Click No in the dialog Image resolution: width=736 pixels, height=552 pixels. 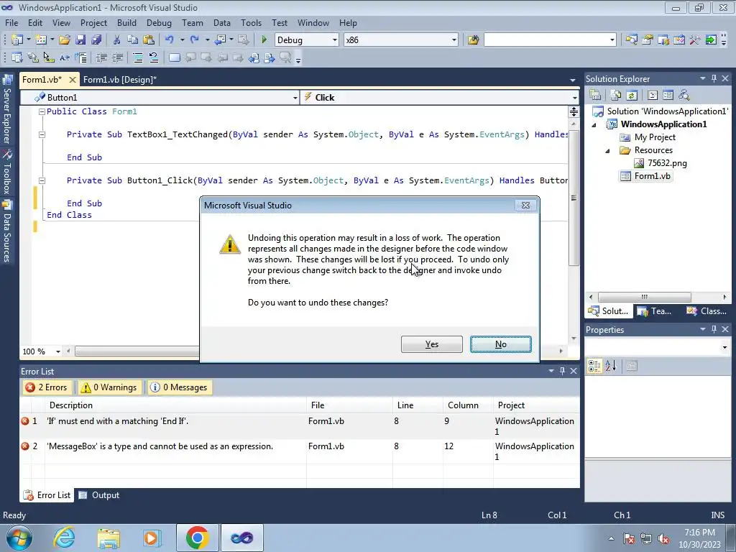(501, 344)
